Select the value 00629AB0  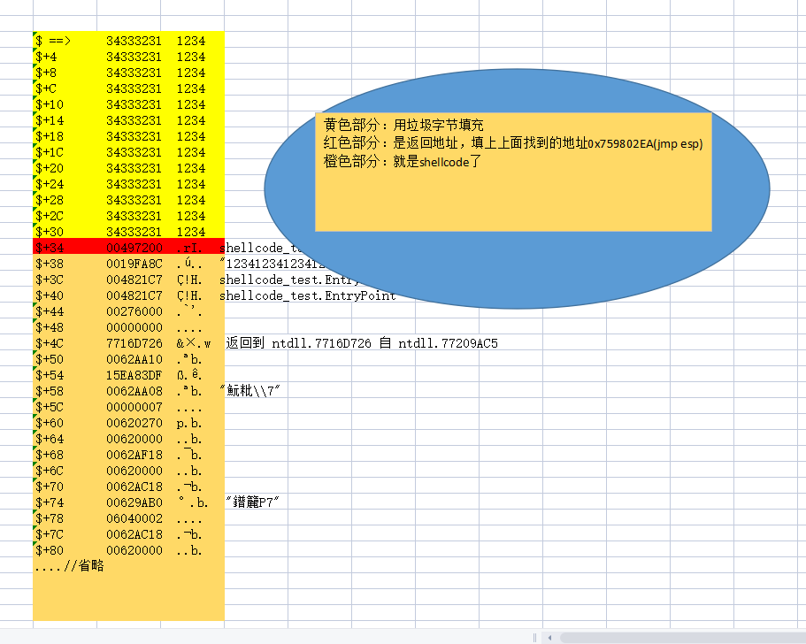point(134,502)
